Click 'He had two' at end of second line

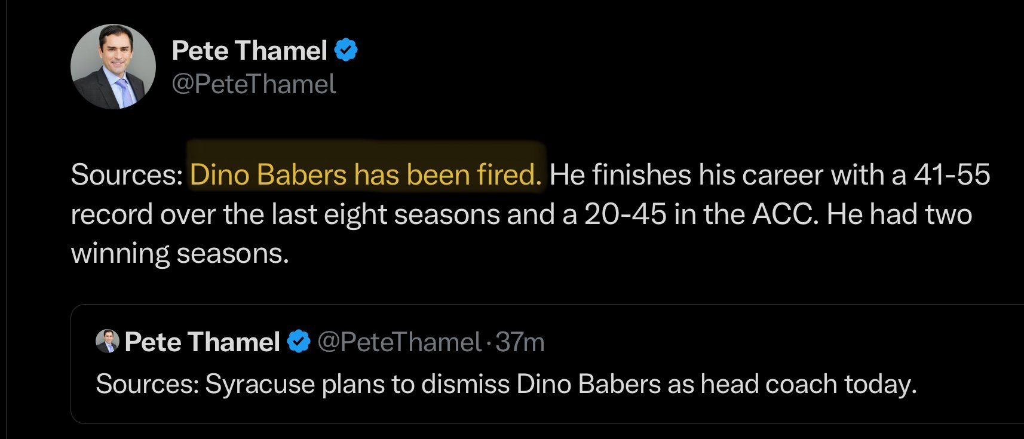pos(899,214)
